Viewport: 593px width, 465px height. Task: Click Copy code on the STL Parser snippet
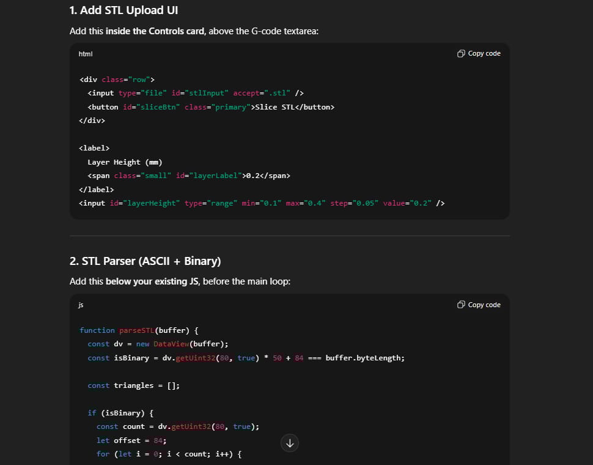[483, 304]
